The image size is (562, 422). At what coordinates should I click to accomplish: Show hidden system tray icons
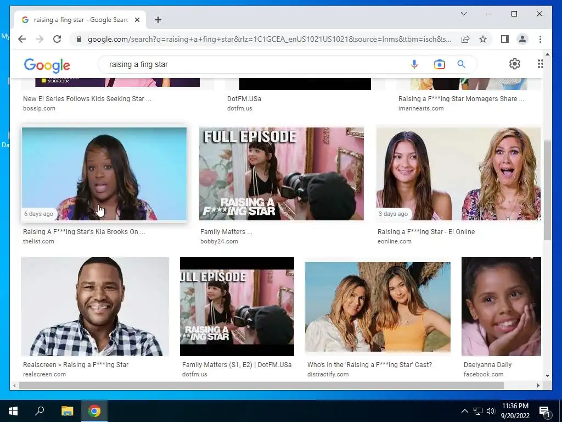tap(464, 411)
